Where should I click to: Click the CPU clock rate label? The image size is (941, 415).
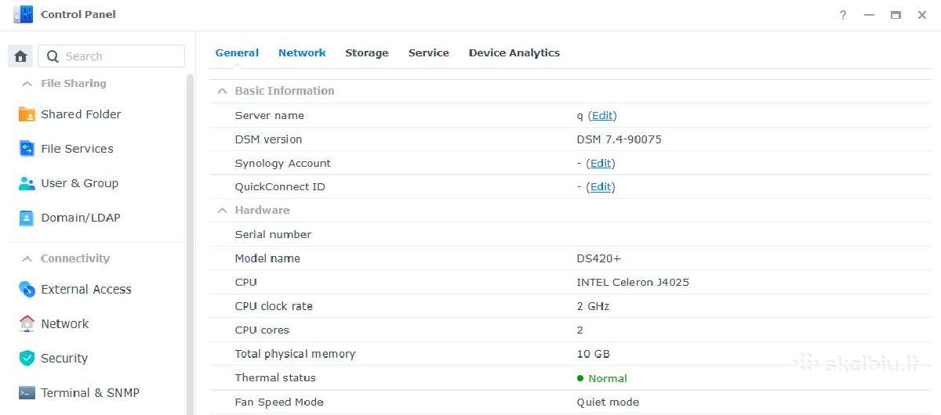tap(274, 306)
